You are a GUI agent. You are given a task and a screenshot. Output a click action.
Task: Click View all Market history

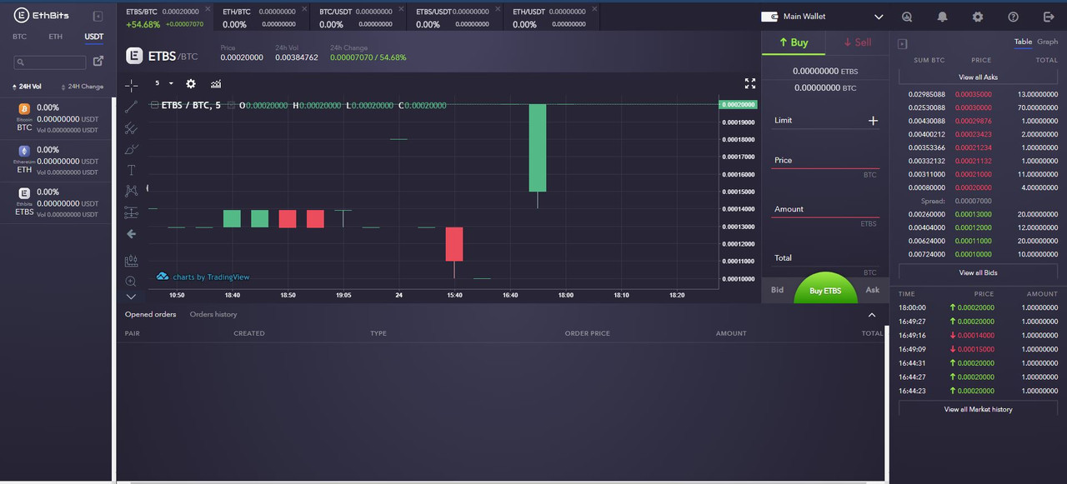coord(978,409)
